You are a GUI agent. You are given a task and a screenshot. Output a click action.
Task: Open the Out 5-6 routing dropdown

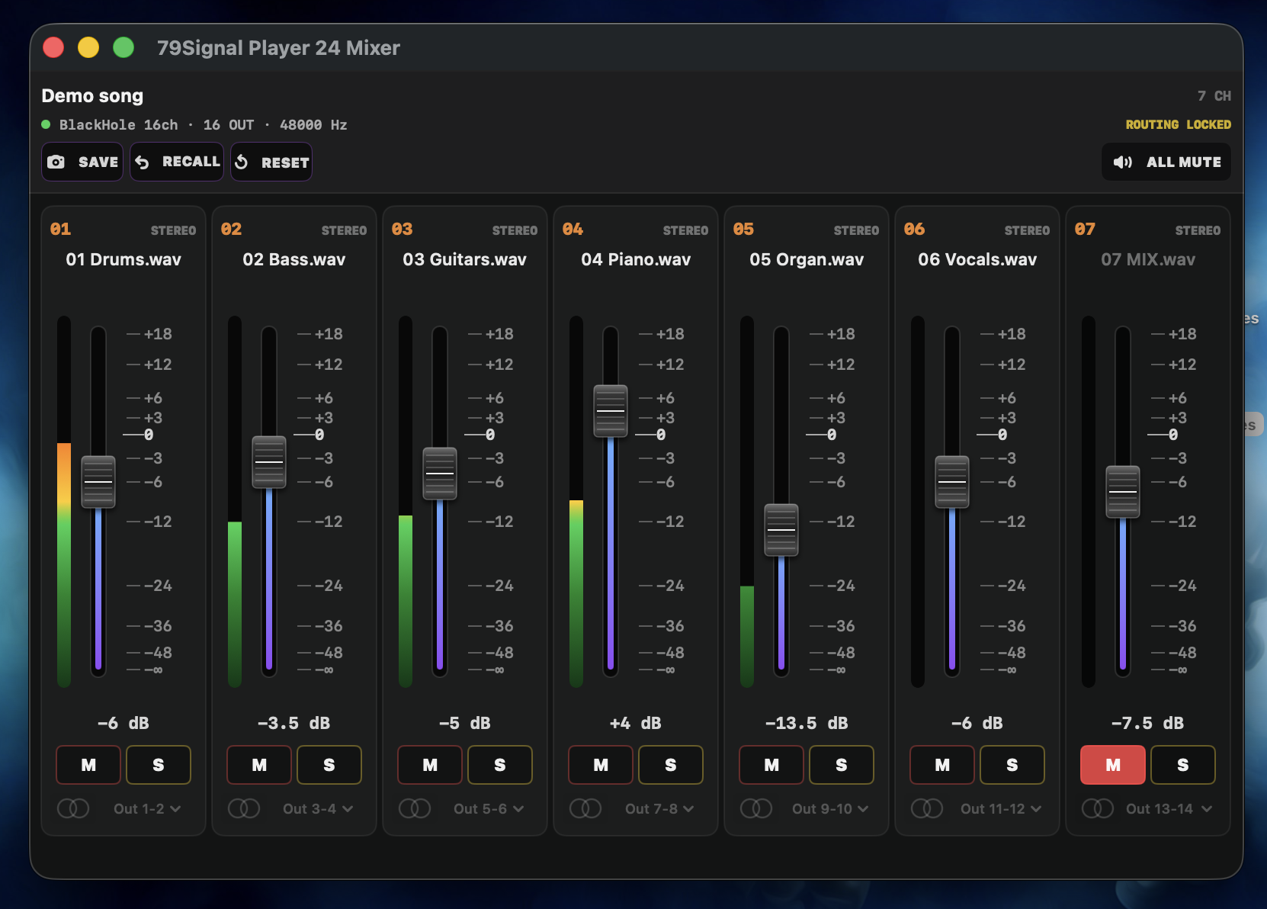[489, 808]
